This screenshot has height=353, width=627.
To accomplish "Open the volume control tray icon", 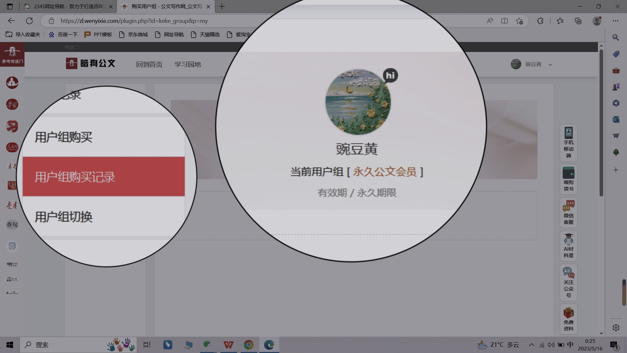I will point(551,345).
